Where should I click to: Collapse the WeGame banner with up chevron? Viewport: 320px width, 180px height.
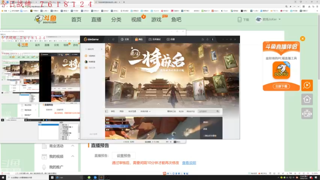[x=158, y=104]
